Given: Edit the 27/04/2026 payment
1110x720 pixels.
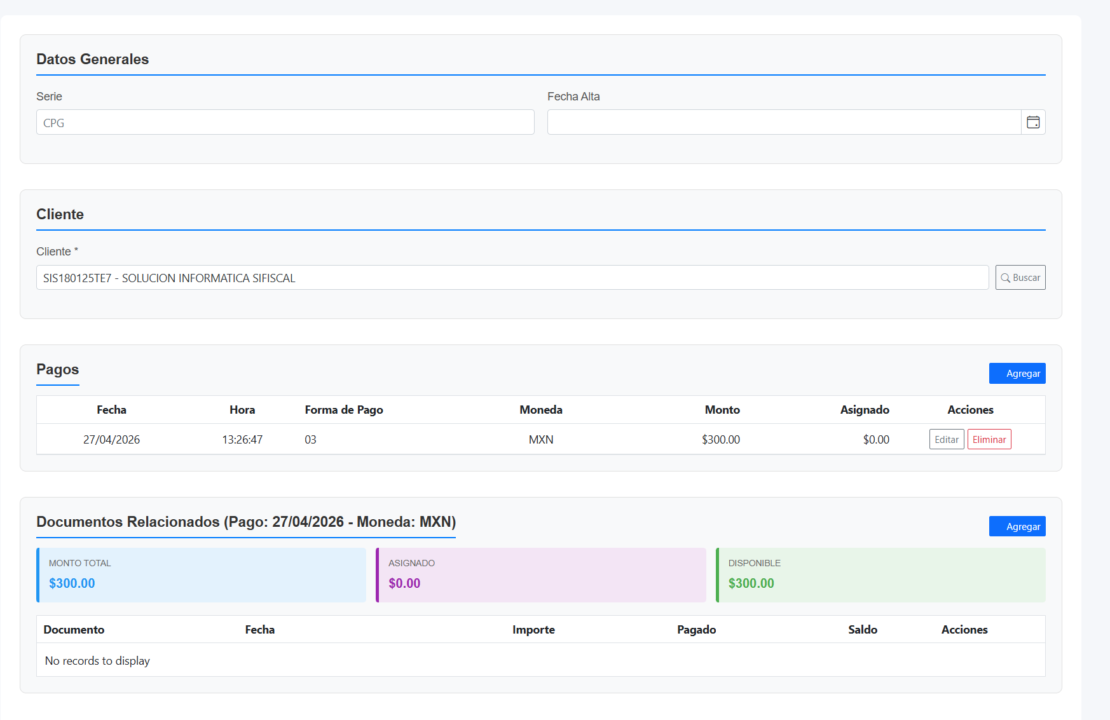Looking at the screenshot, I should click(x=946, y=440).
